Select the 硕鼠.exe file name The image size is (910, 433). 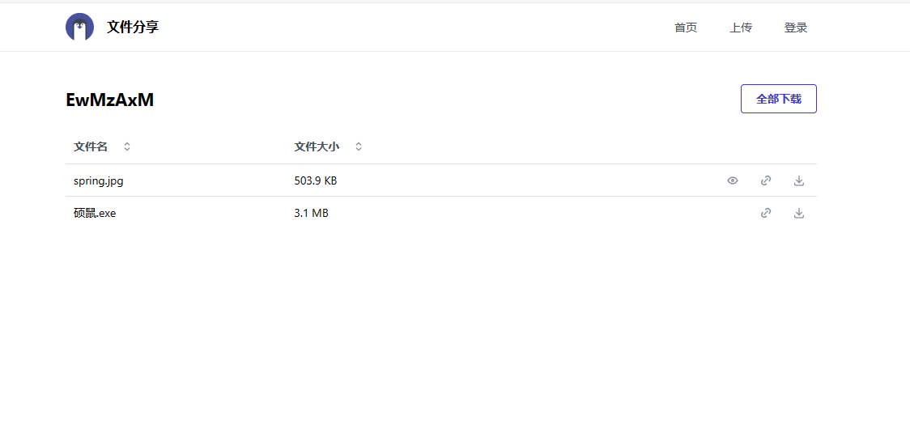click(x=95, y=213)
